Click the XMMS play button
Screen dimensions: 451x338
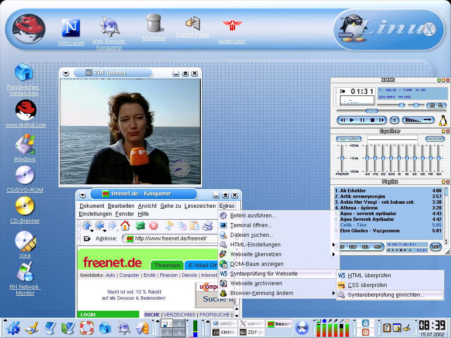point(352,120)
